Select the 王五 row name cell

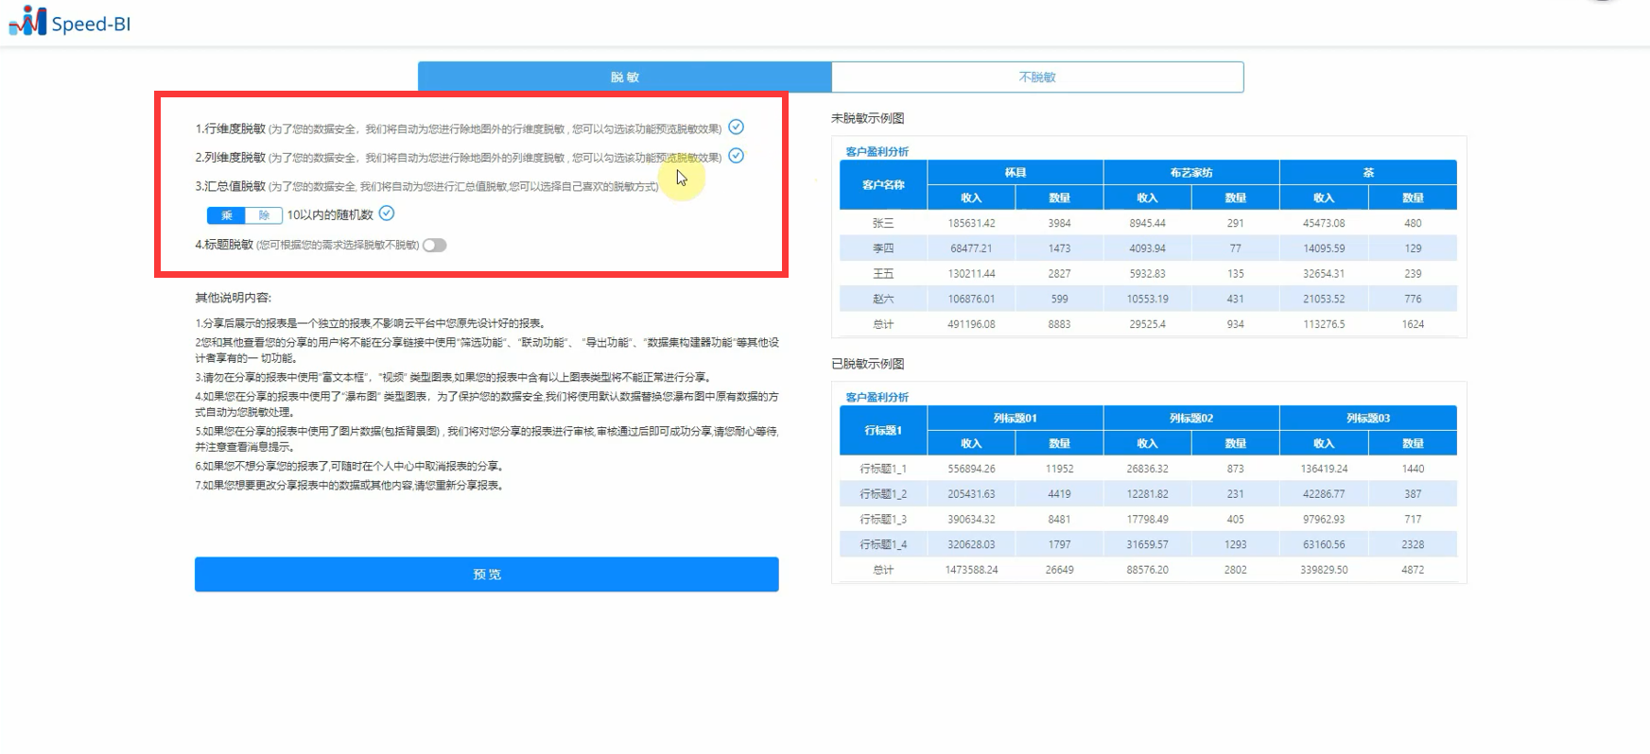883,274
